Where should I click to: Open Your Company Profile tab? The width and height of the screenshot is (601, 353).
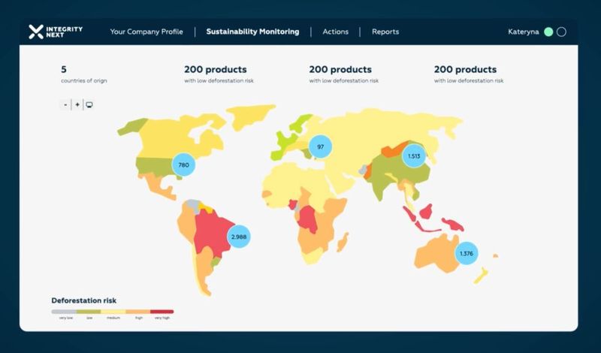click(146, 32)
